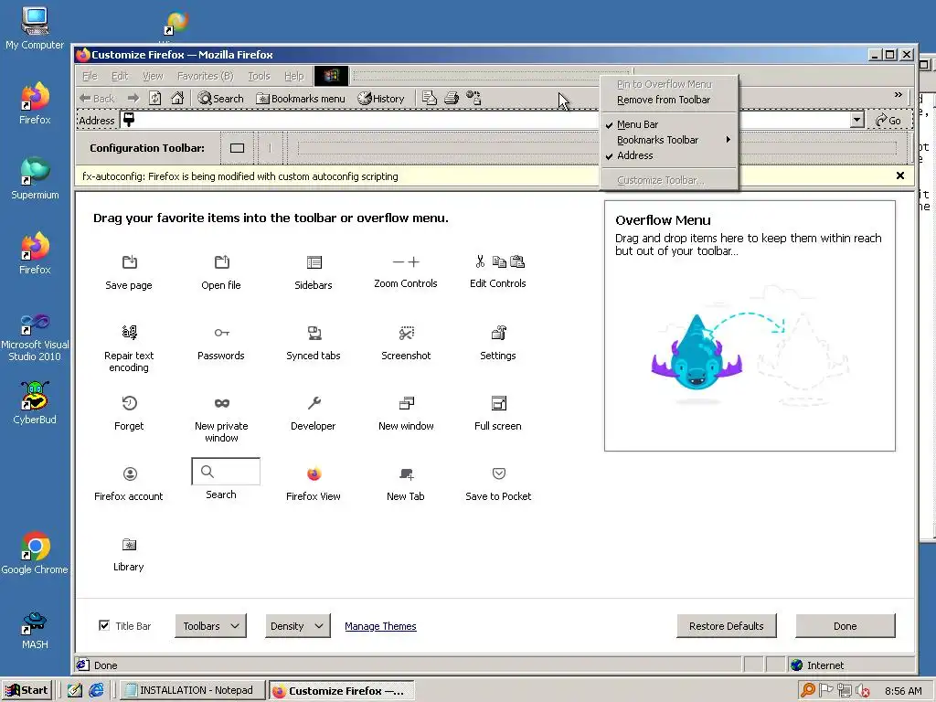Click the Synced tabs item
936x702 pixels.
314,343
